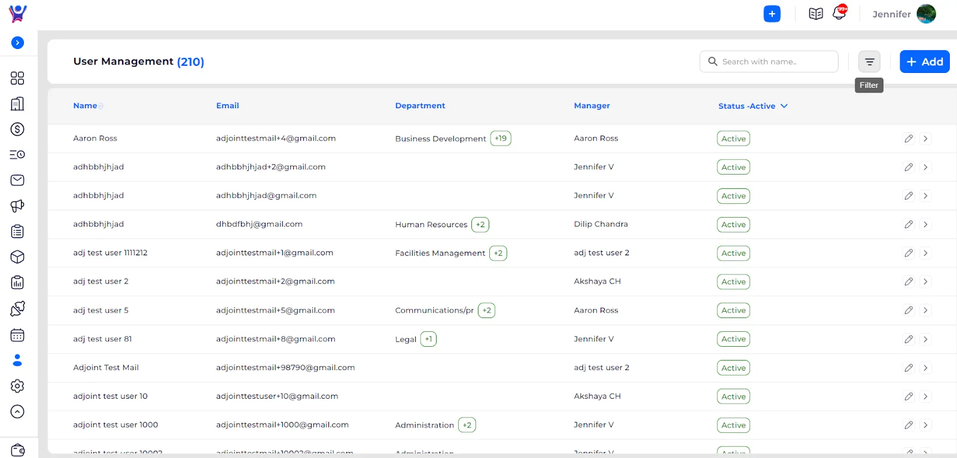Screen dimensions: 957x458
Task: Open the rocket icon in sidebar
Action: coord(17,309)
